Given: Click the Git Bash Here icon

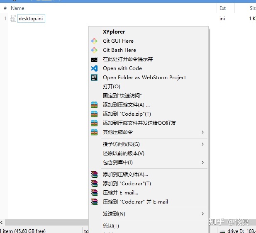Looking at the screenshot, I should (94, 50).
